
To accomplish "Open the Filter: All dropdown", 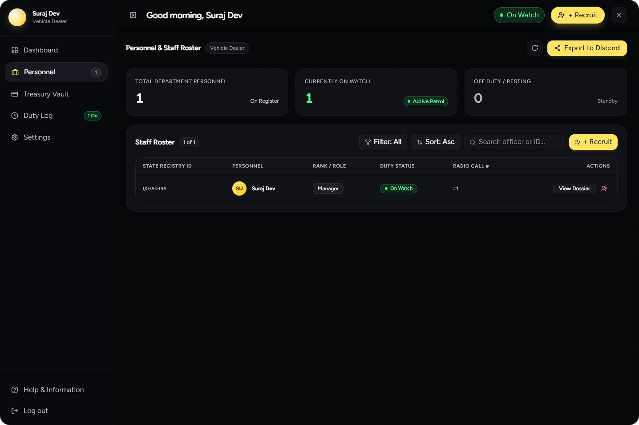I will pos(383,142).
